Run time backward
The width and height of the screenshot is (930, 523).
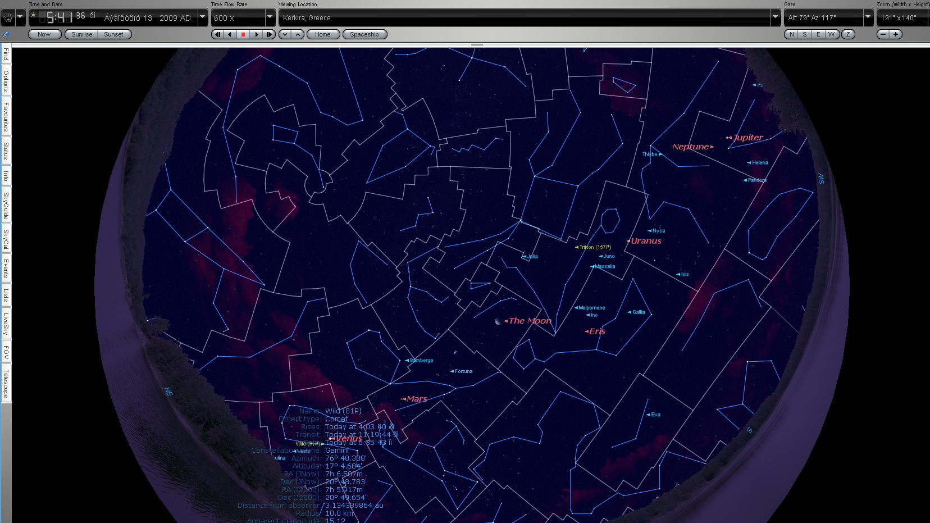[x=230, y=34]
